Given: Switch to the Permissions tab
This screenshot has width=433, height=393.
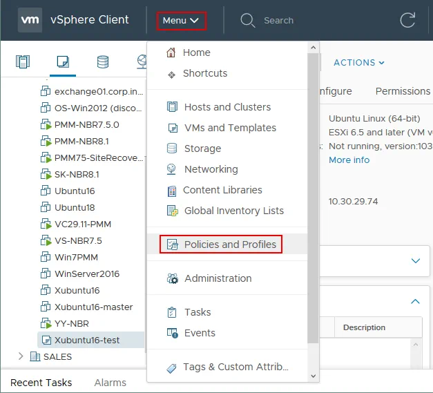Looking at the screenshot, I should coord(403,91).
